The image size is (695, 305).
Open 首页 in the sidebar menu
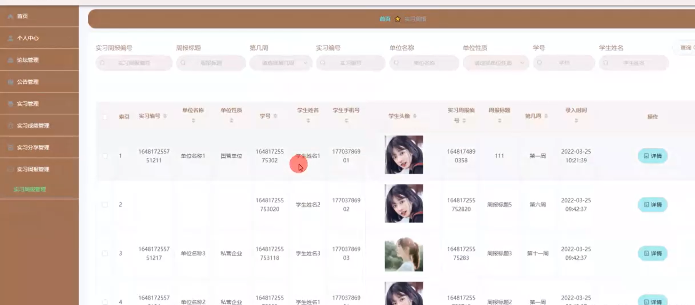[39, 16]
